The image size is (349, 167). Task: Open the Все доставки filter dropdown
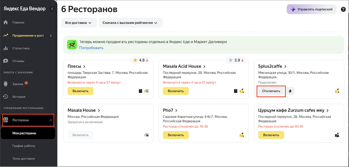[x=79, y=23]
